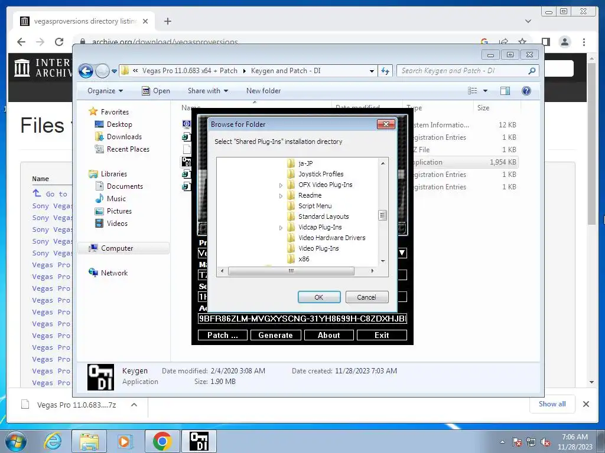This screenshot has width=605, height=453.
Task: Click the activation code field in keygen
Action: pyautogui.click(x=302, y=319)
